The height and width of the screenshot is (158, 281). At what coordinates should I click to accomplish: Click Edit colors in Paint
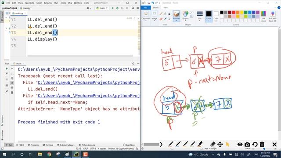tap(263, 17)
